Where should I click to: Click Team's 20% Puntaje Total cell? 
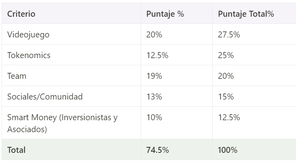(225, 76)
